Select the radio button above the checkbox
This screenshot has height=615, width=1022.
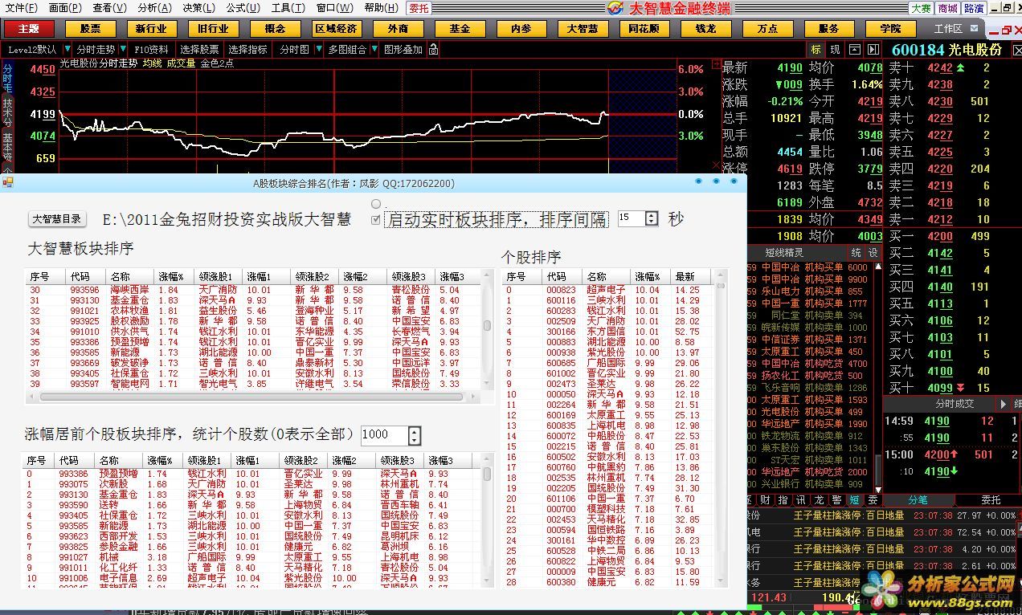coord(375,204)
